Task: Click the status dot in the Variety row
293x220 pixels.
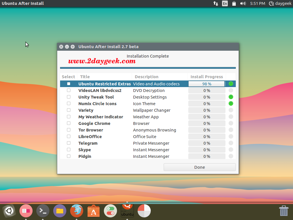Action: point(231,110)
